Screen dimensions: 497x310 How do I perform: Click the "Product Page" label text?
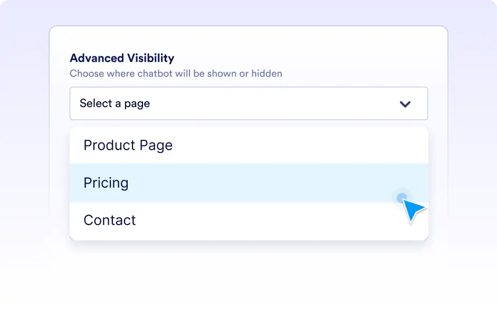pyautogui.click(x=128, y=145)
